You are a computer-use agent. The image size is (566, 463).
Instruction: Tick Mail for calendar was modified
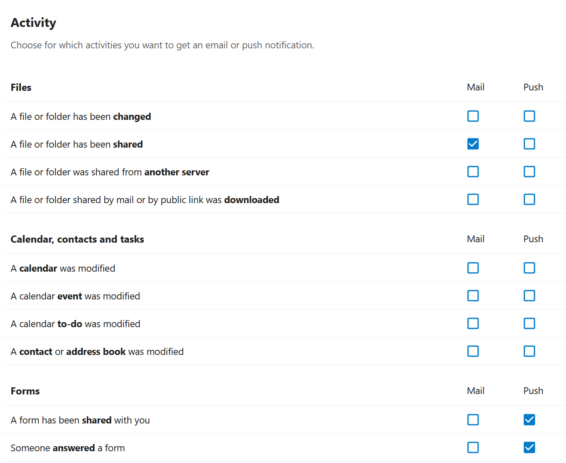click(473, 268)
